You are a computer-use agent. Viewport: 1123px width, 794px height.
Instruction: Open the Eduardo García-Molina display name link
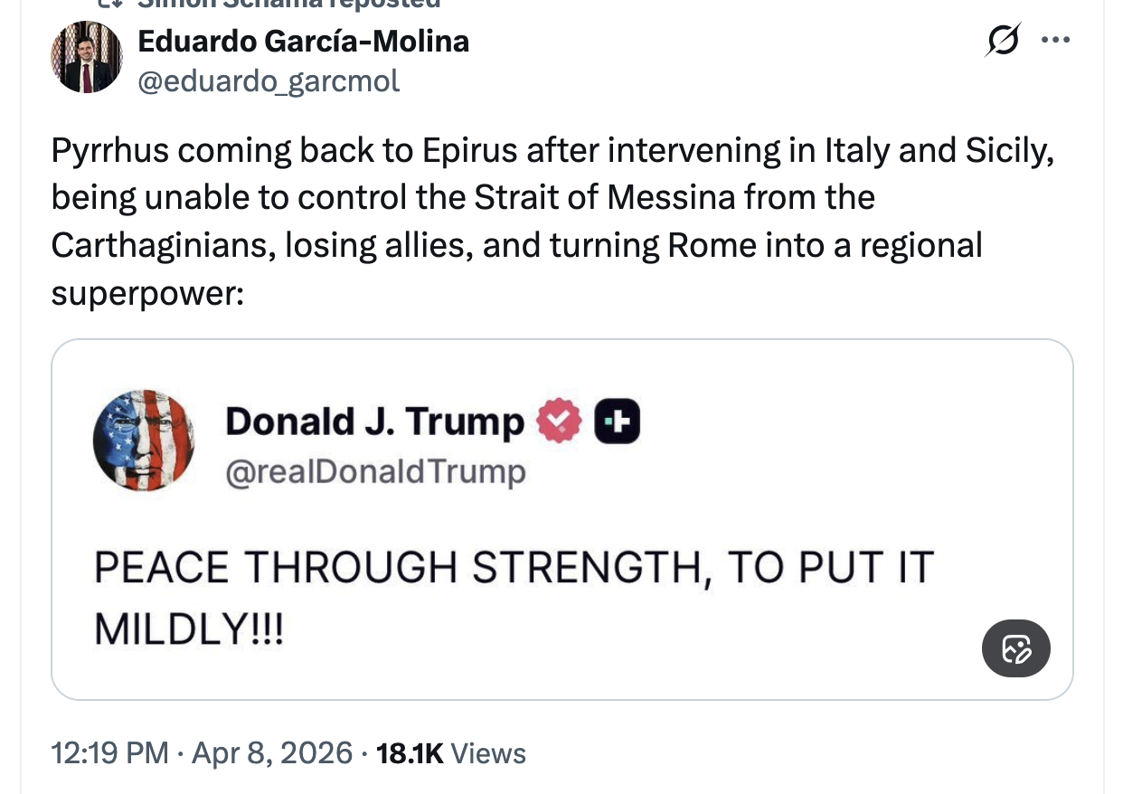[x=303, y=41]
